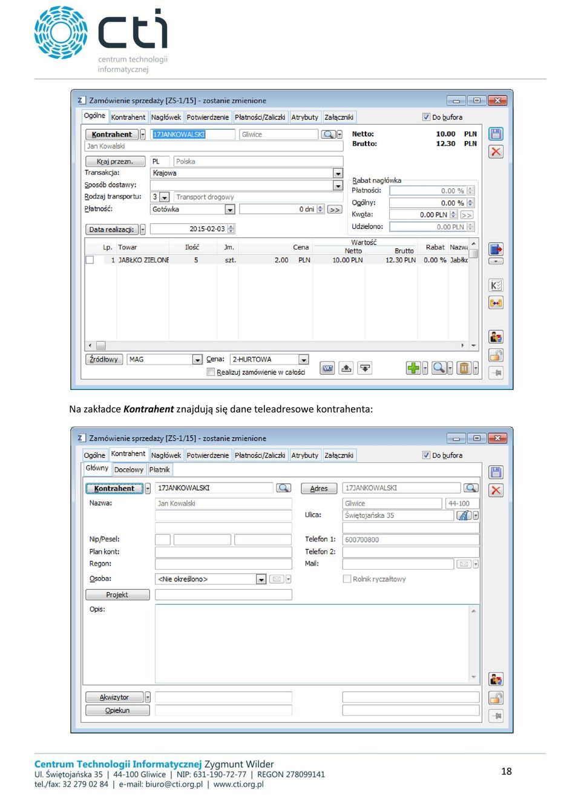Click the Opiekun button
This screenshot has height=795, width=581.
(x=117, y=710)
